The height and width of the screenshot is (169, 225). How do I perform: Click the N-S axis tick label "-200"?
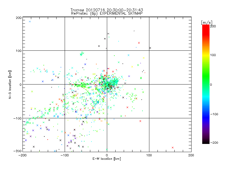pyautogui.click(x=17, y=151)
